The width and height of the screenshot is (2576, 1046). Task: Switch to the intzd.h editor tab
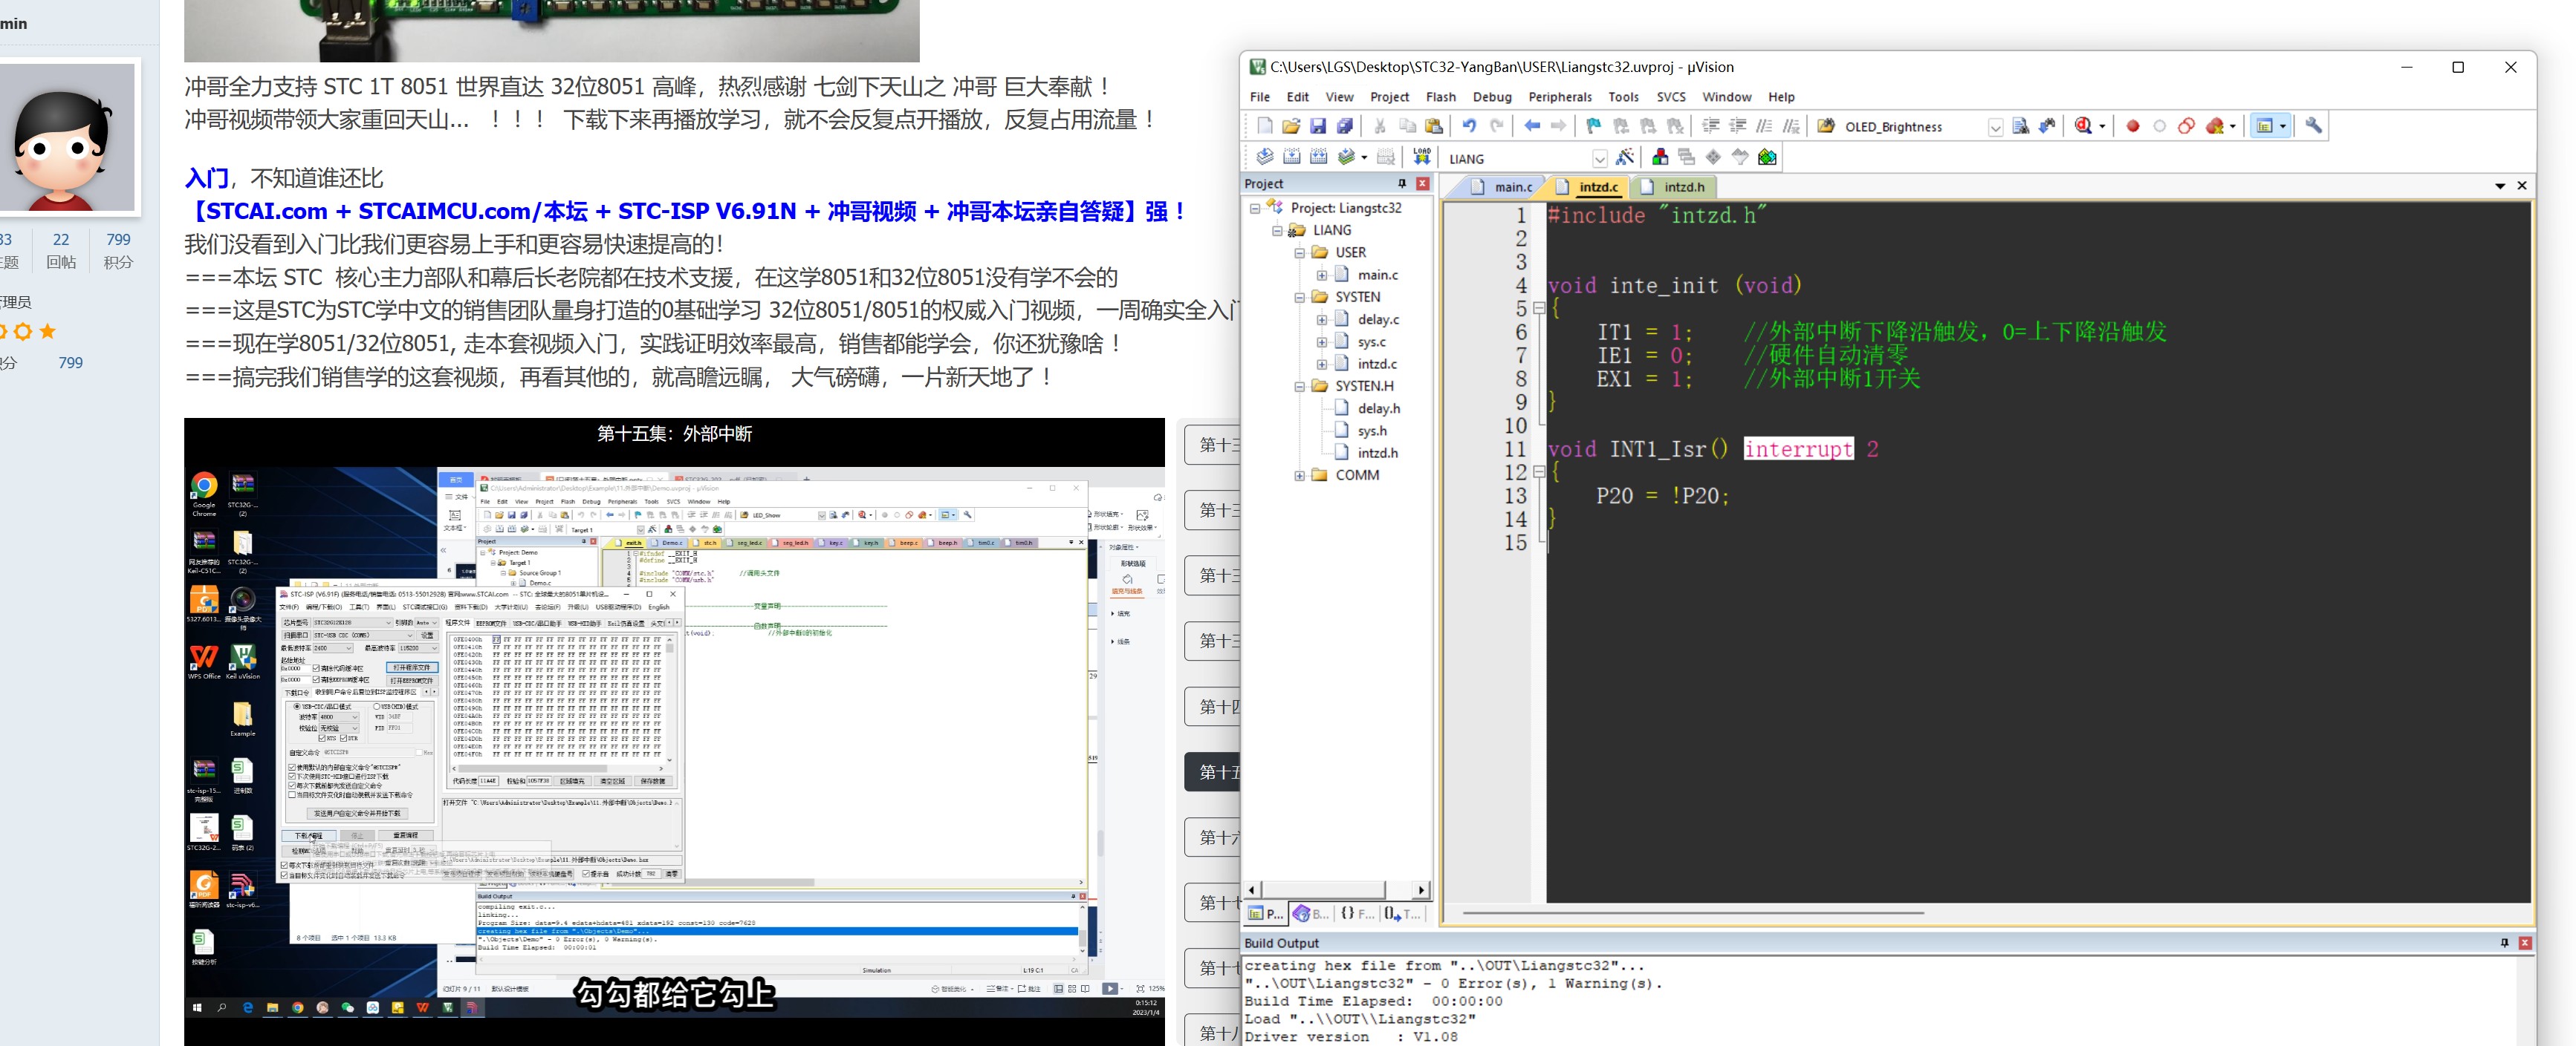[1674, 187]
